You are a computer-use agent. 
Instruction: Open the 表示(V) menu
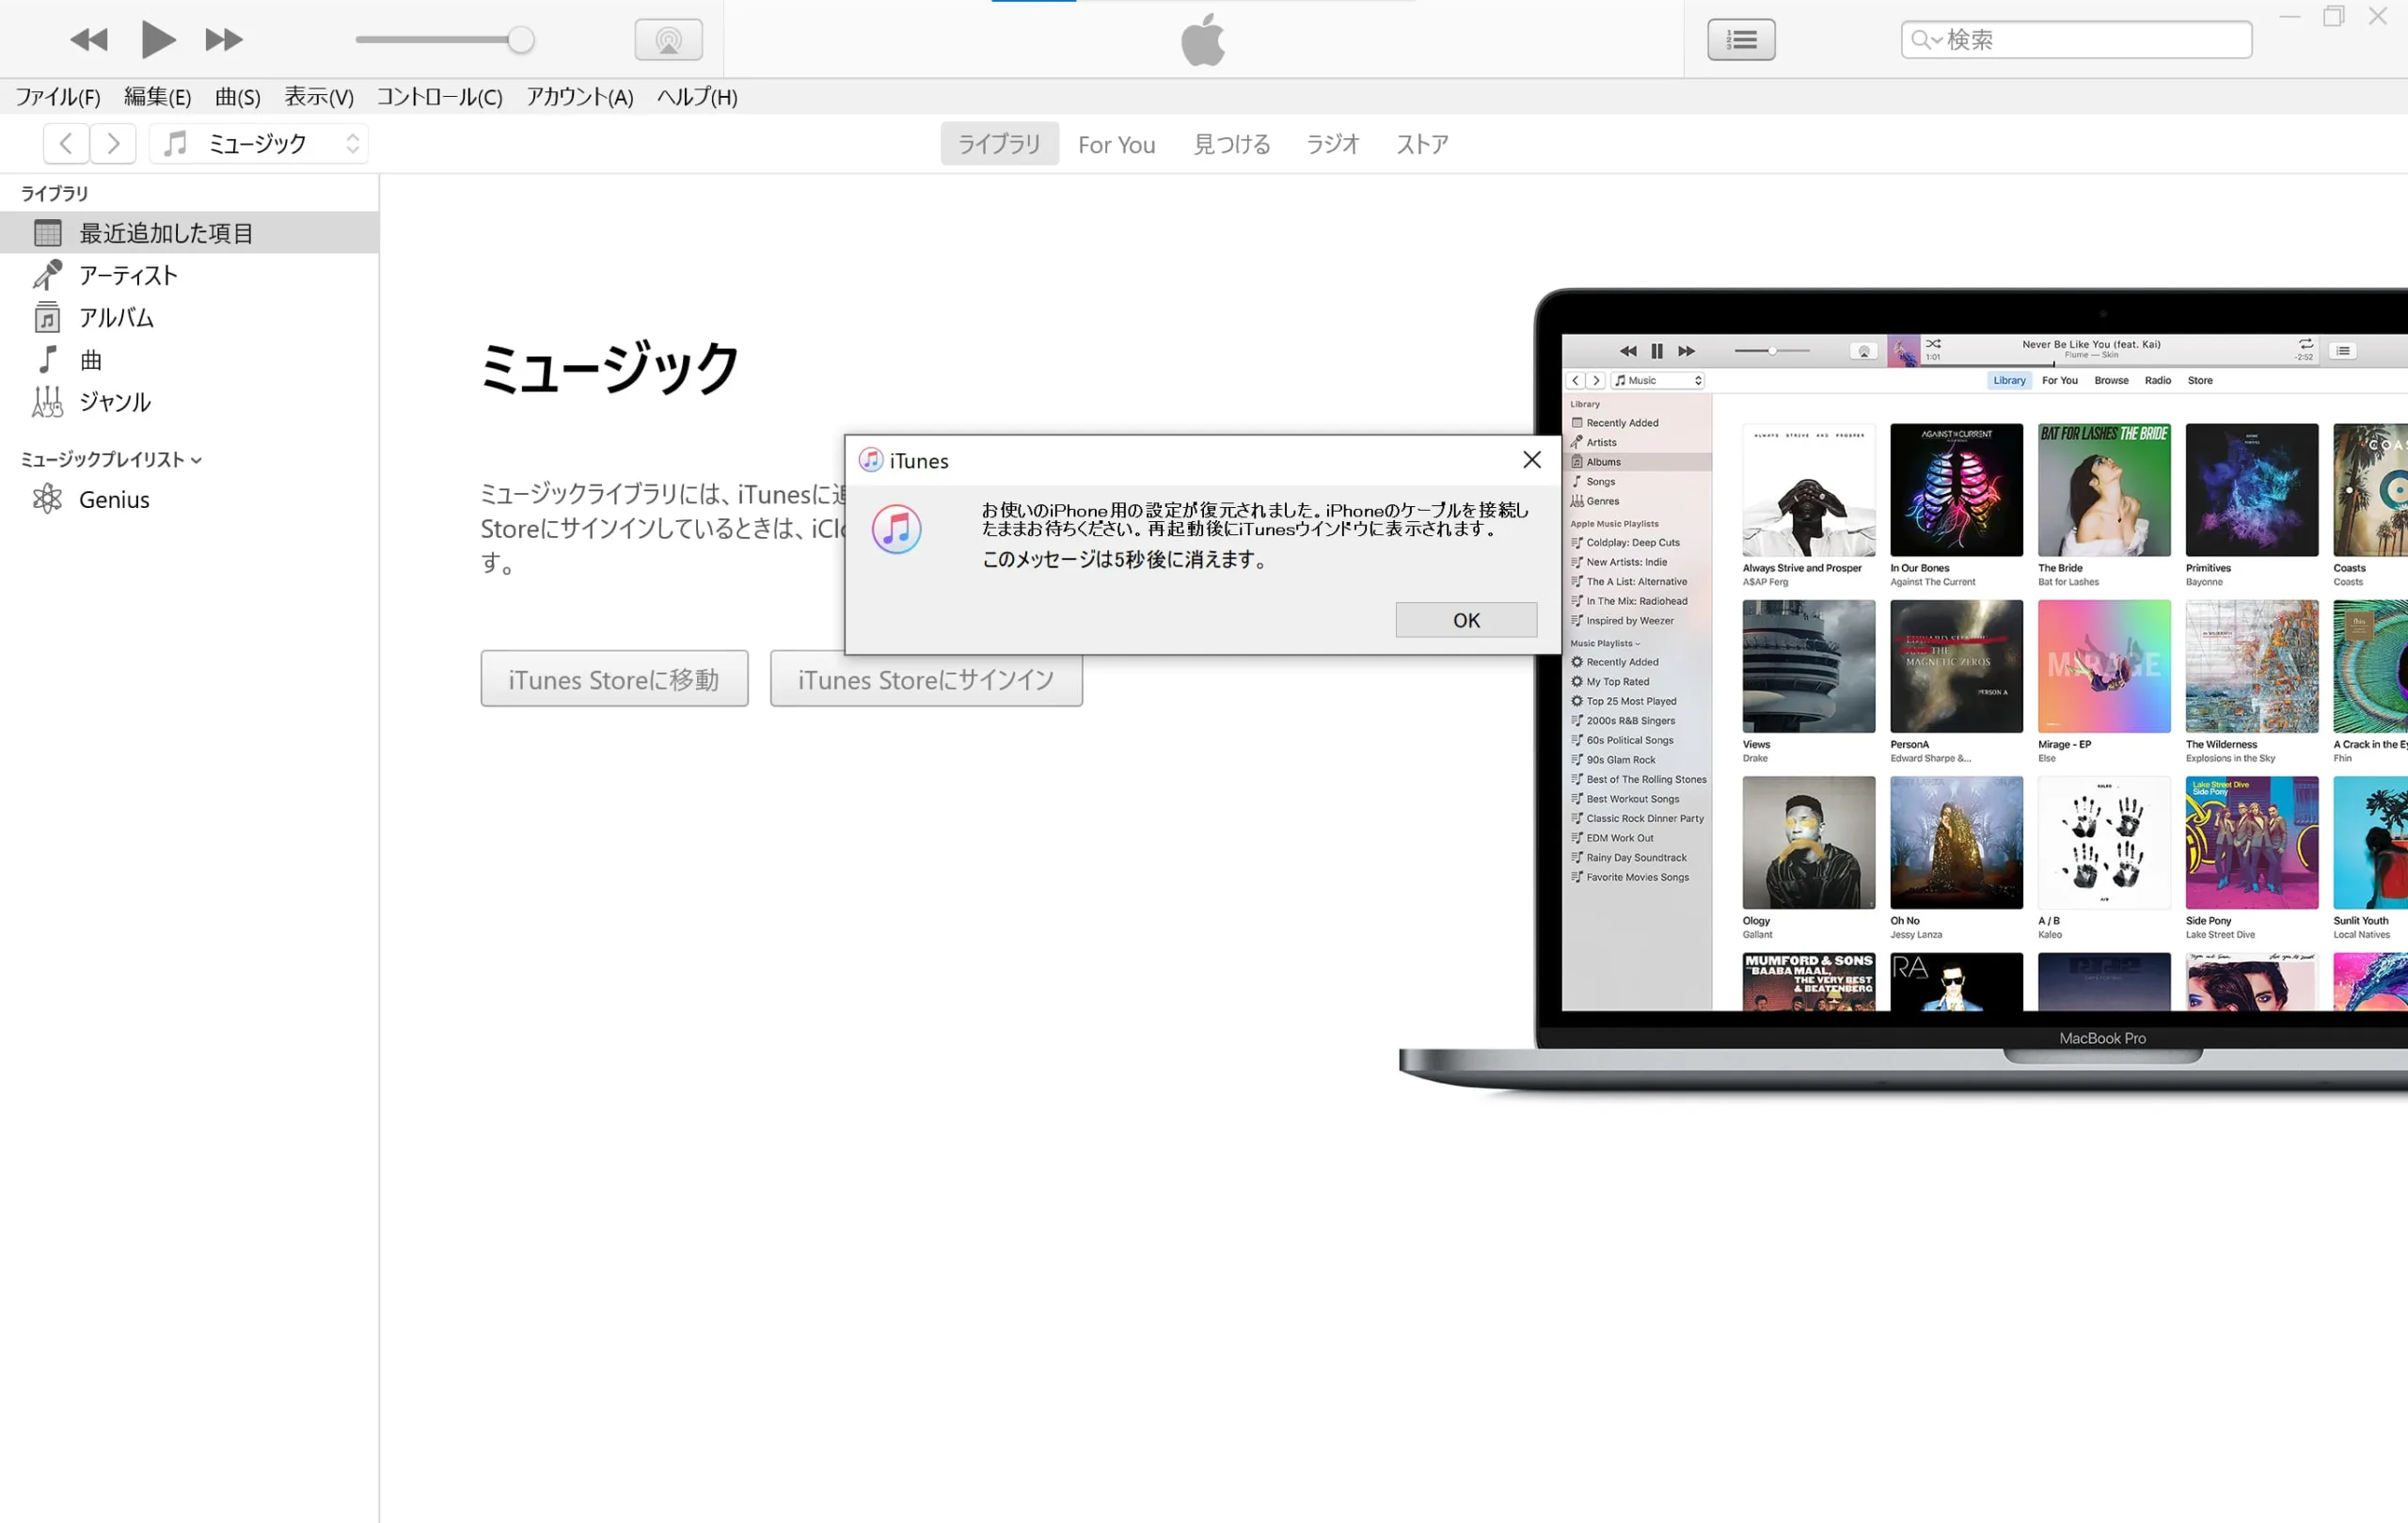click(x=319, y=97)
